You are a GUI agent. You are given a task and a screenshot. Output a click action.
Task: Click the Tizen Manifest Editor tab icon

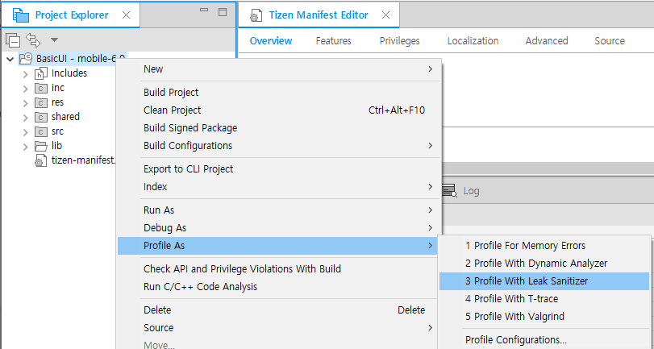point(256,15)
